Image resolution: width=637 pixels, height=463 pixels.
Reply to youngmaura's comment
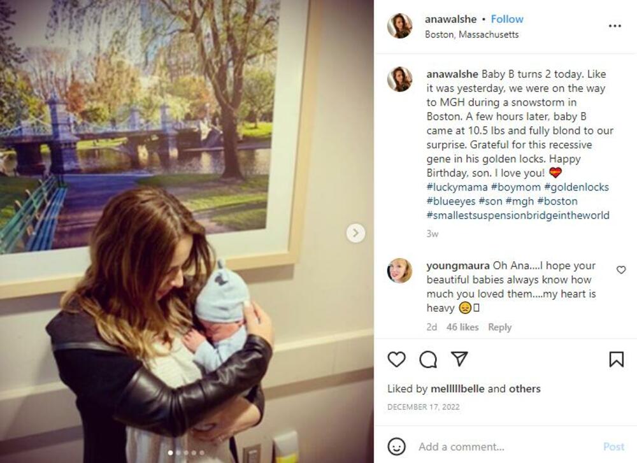499,327
